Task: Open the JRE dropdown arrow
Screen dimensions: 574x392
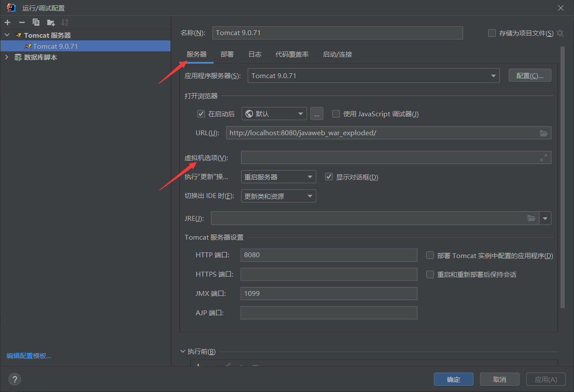Action: pos(545,218)
